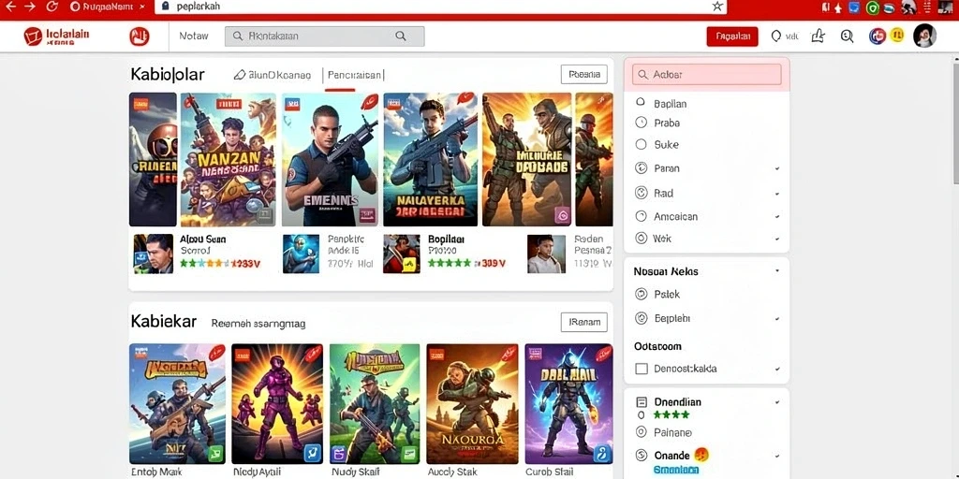Click the blue corner icon on DBAL poster
959x479 pixels.
pos(602,453)
